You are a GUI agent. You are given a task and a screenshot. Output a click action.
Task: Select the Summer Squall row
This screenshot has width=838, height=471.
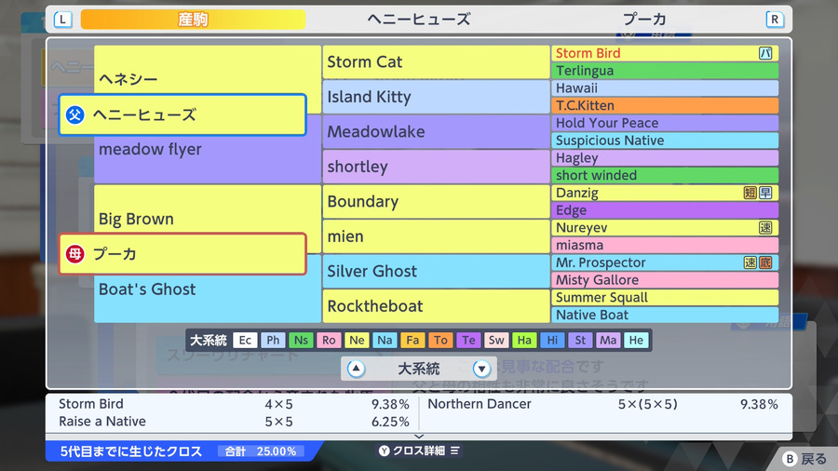point(665,298)
